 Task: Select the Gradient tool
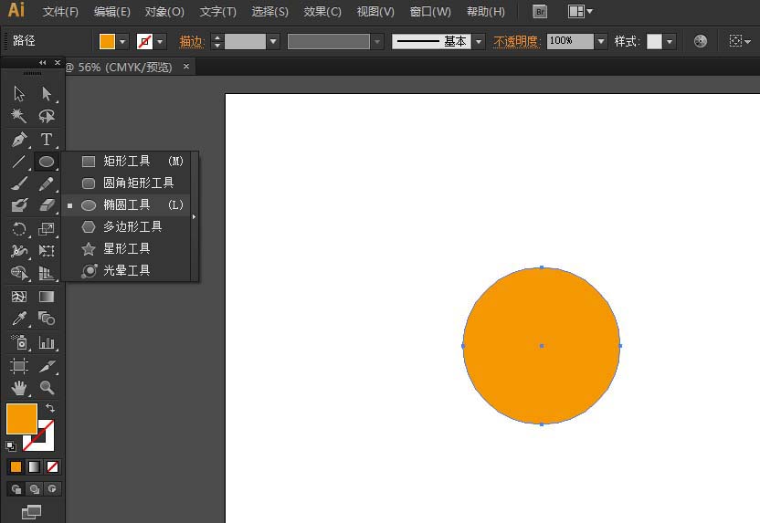click(47, 297)
